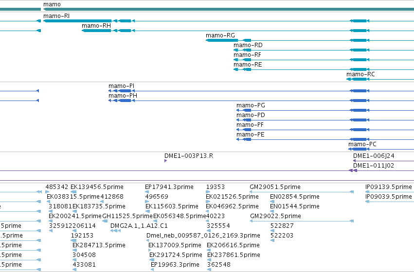Select the EK137009.5prime EST
Screen dimensions: 414x272
coord(175,245)
